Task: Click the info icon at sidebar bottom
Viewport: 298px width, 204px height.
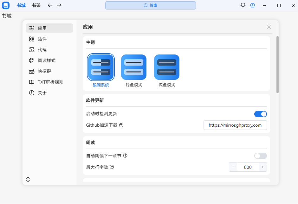Action: (28, 179)
